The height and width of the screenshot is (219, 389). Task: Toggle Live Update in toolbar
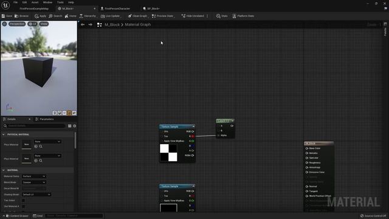[x=111, y=16]
